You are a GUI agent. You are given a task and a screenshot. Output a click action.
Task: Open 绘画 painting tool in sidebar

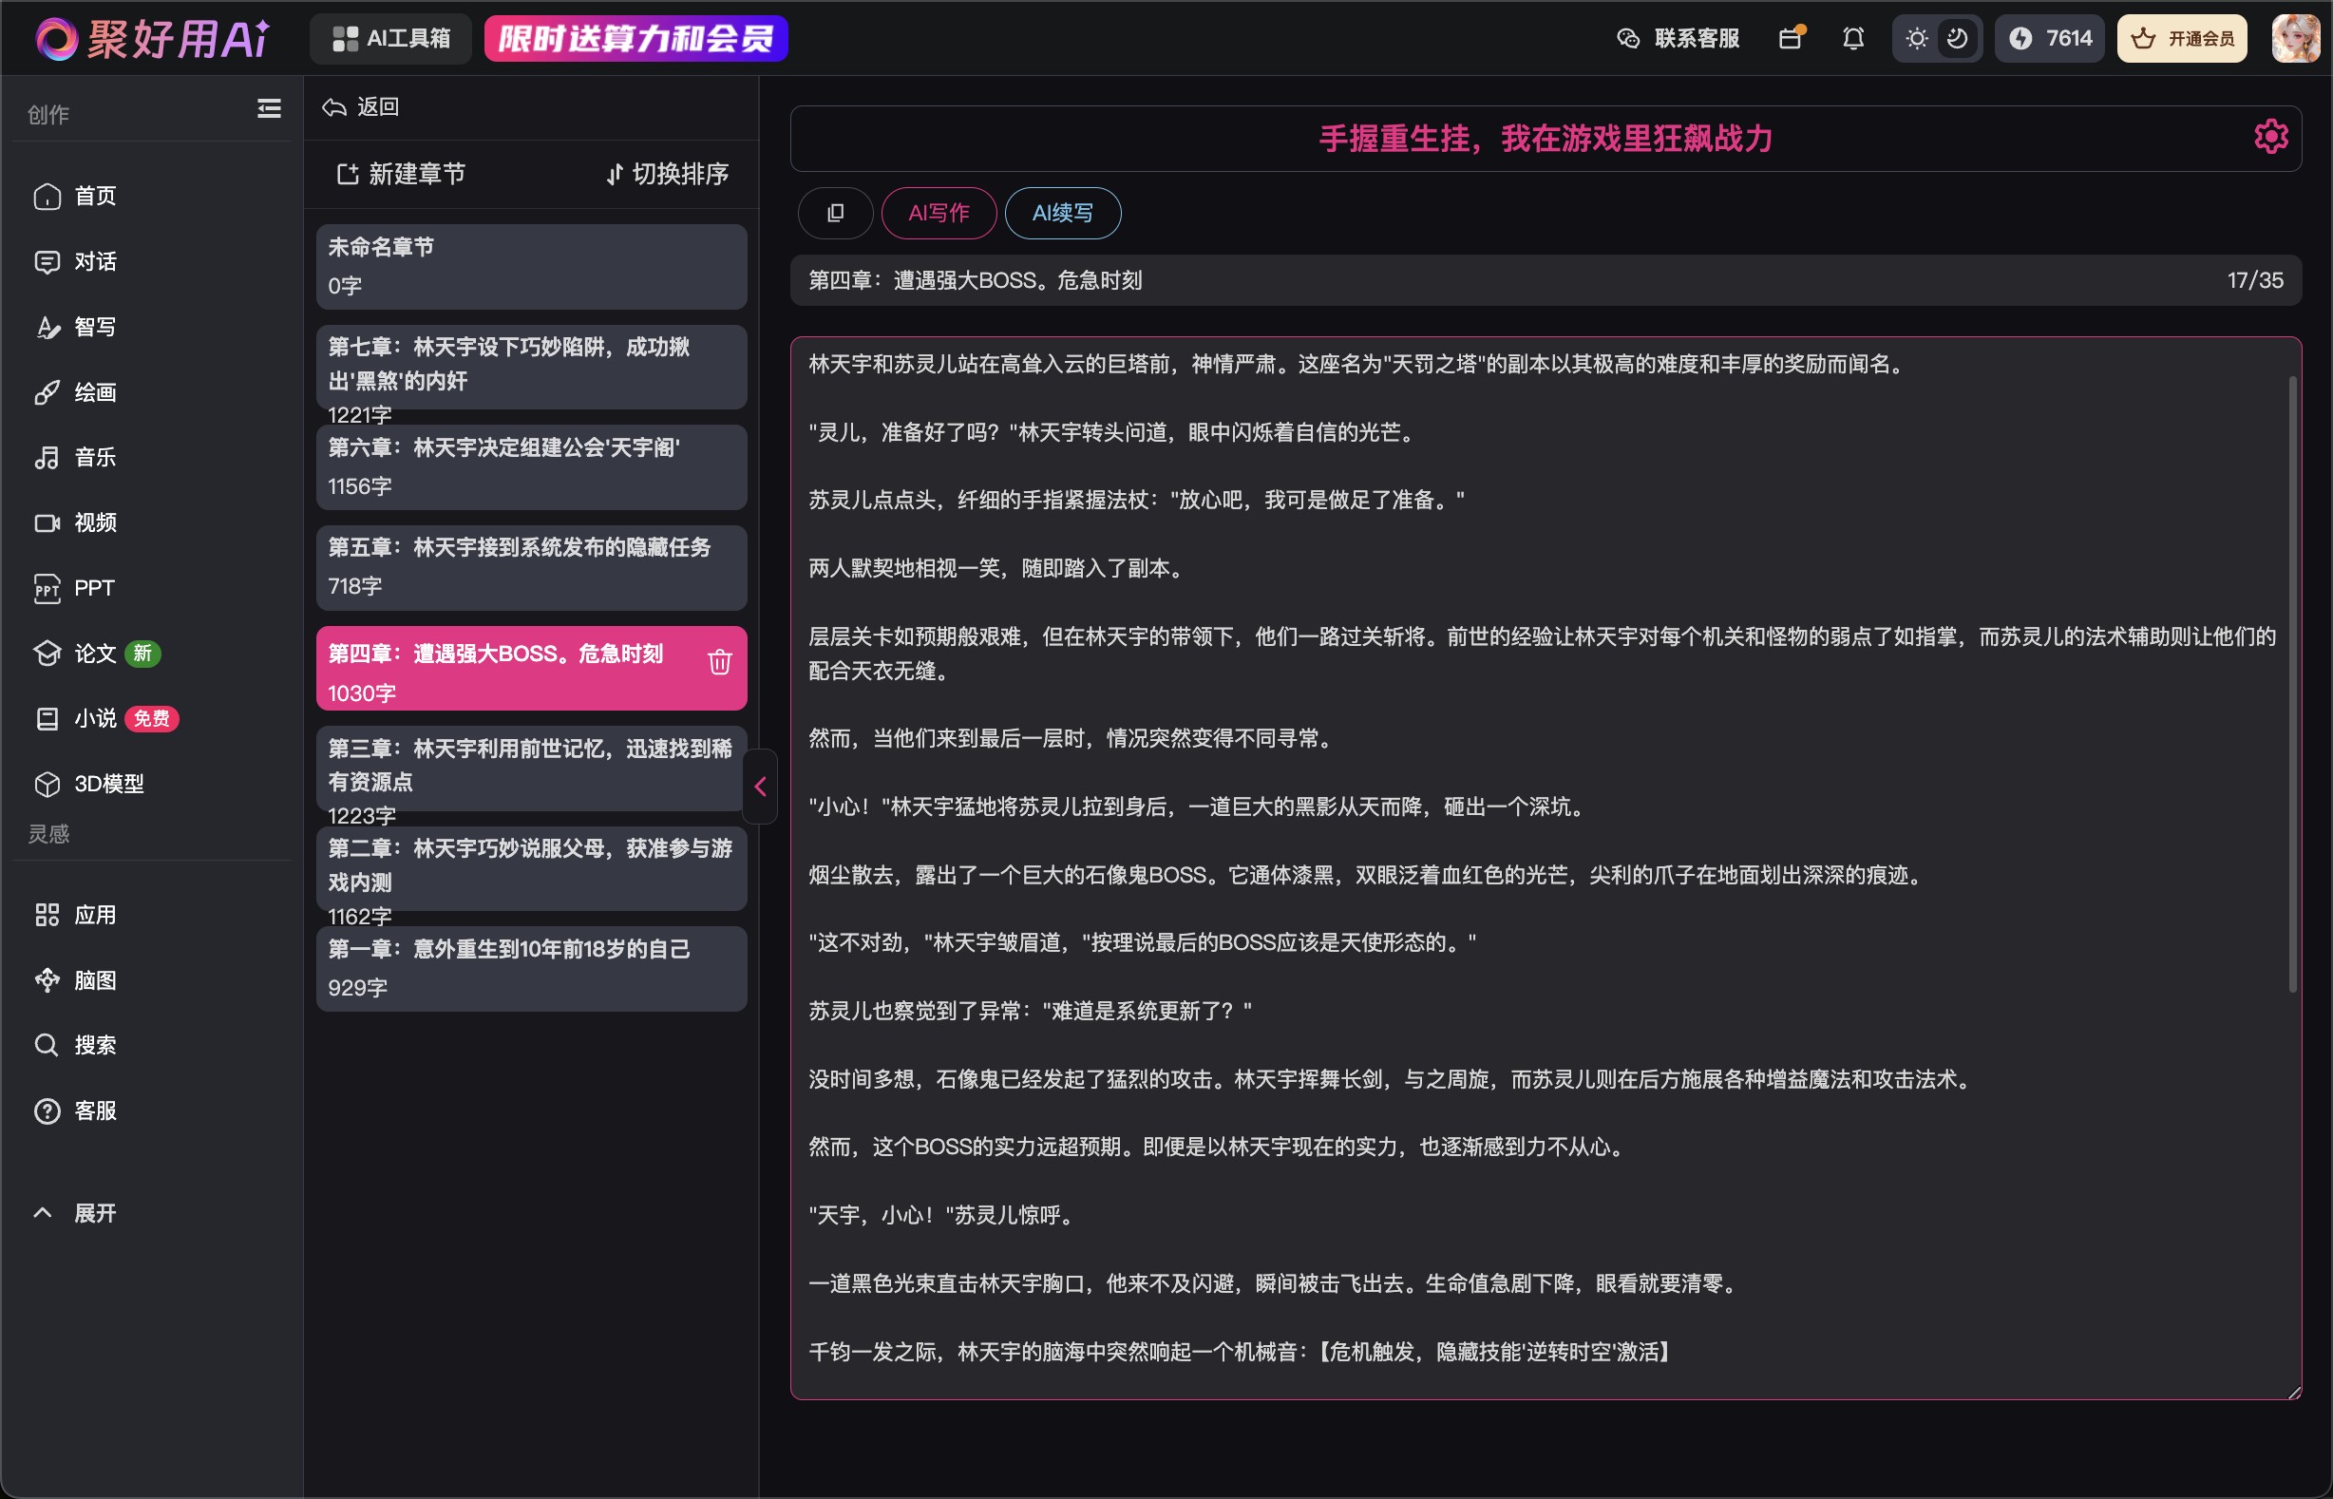[94, 392]
